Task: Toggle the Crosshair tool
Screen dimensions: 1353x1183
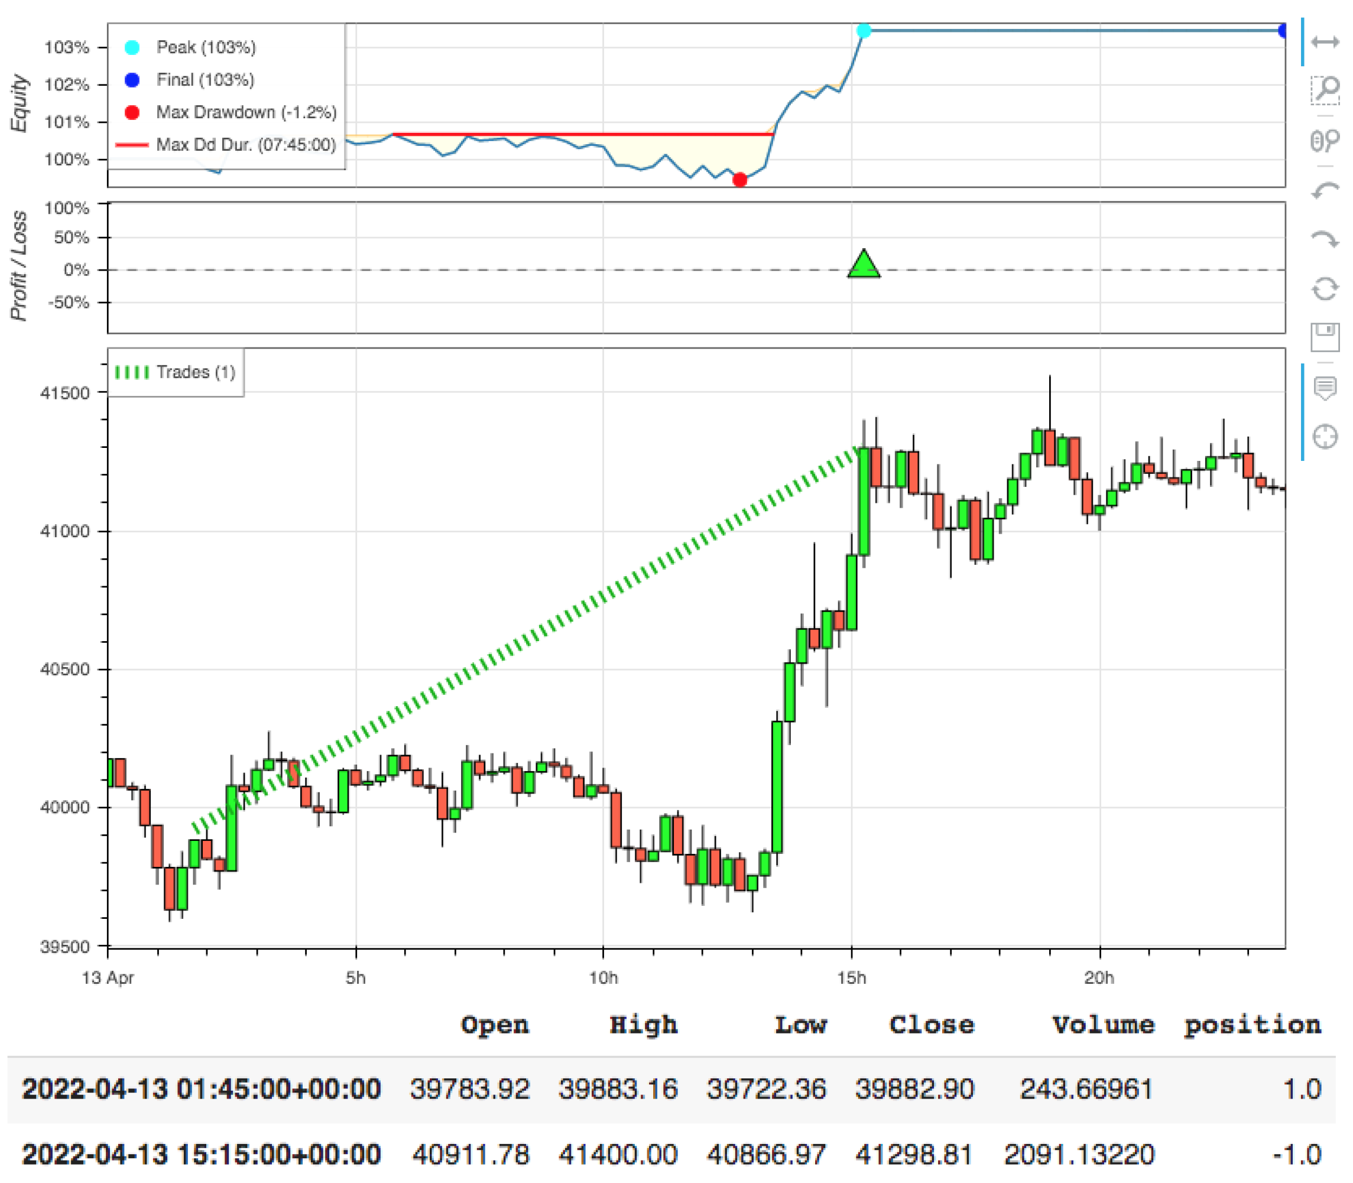Action: [x=1324, y=437]
